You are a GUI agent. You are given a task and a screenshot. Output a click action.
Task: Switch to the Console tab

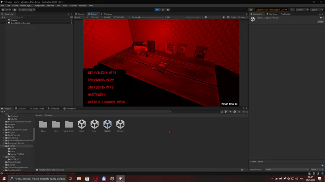[x=20, y=109]
